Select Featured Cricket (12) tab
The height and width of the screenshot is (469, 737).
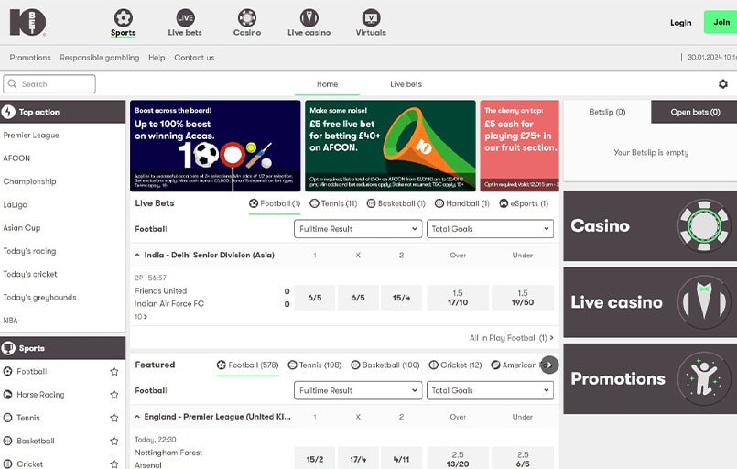455,365
